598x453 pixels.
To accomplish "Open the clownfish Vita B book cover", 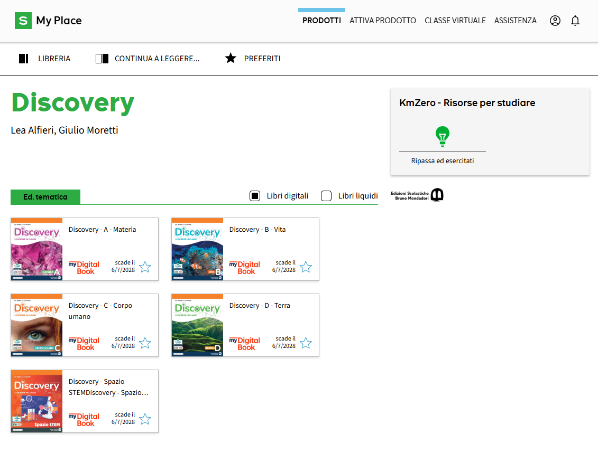I will click(197, 249).
